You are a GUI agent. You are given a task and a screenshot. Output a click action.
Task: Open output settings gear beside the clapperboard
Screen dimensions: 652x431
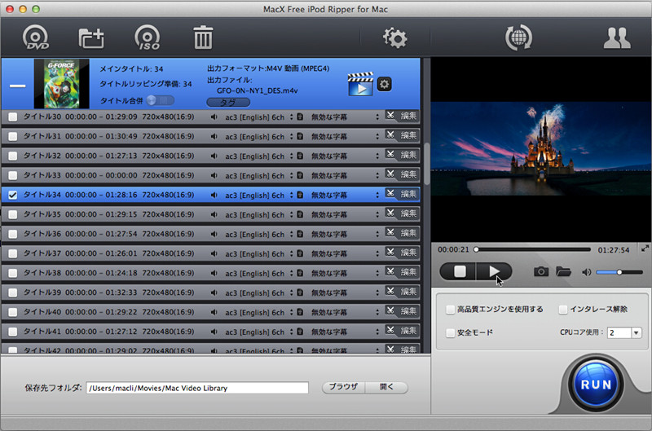click(384, 85)
